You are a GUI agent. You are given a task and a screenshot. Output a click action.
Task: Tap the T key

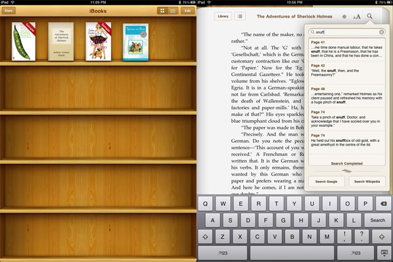coord(276,204)
